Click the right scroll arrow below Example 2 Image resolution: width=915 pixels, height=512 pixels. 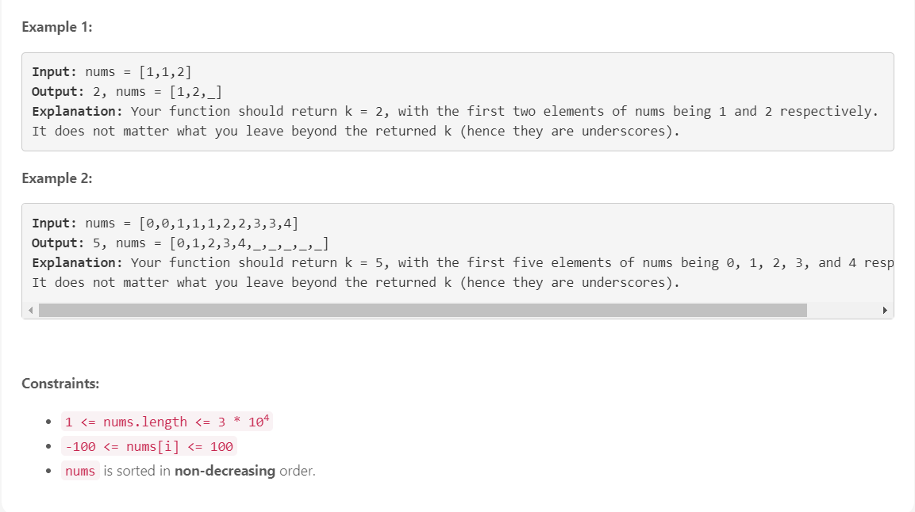coord(886,310)
